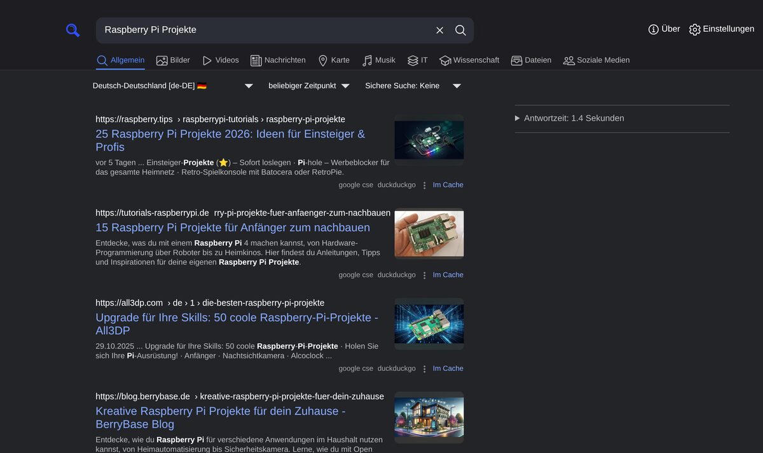
Task: Switch to the Videos tab
Action: (x=220, y=60)
